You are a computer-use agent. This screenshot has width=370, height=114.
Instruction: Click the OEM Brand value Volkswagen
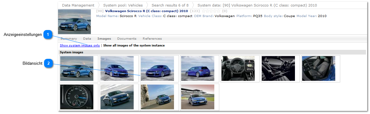pos(225,16)
